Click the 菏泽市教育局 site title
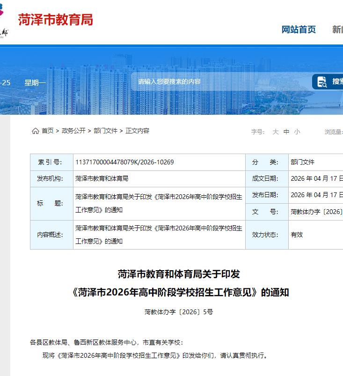Screen dimensions: 343x376 [x=55, y=20]
